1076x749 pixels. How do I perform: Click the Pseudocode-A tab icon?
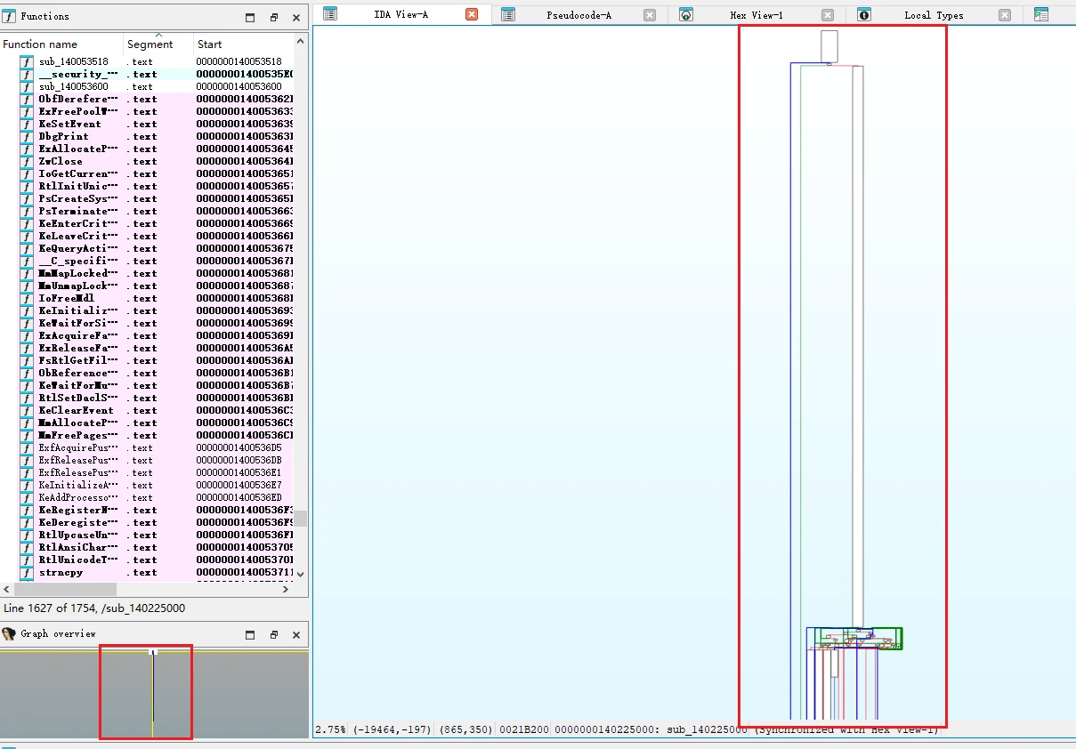(508, 14)
